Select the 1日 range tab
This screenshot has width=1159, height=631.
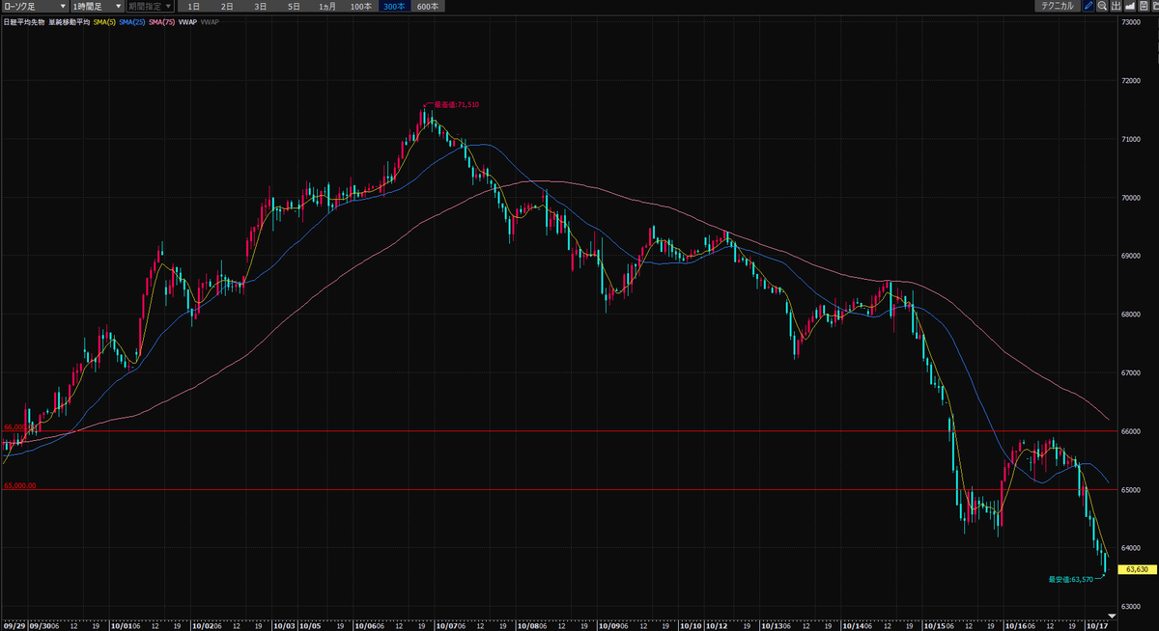tap(195, 6)
